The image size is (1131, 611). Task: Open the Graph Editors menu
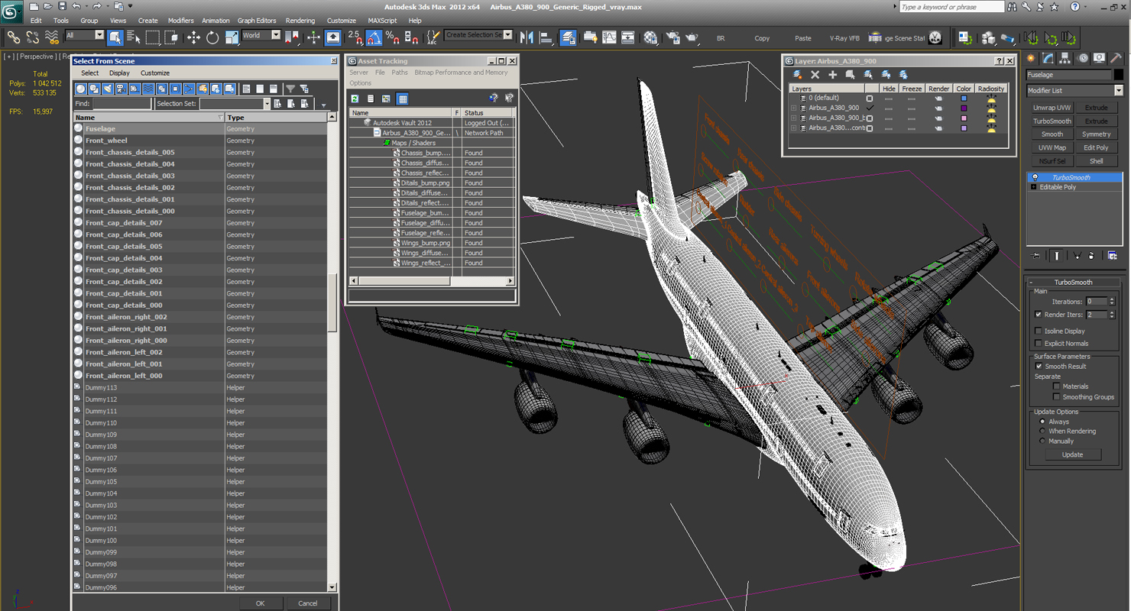pyautogui.click(x=257, y=21)
